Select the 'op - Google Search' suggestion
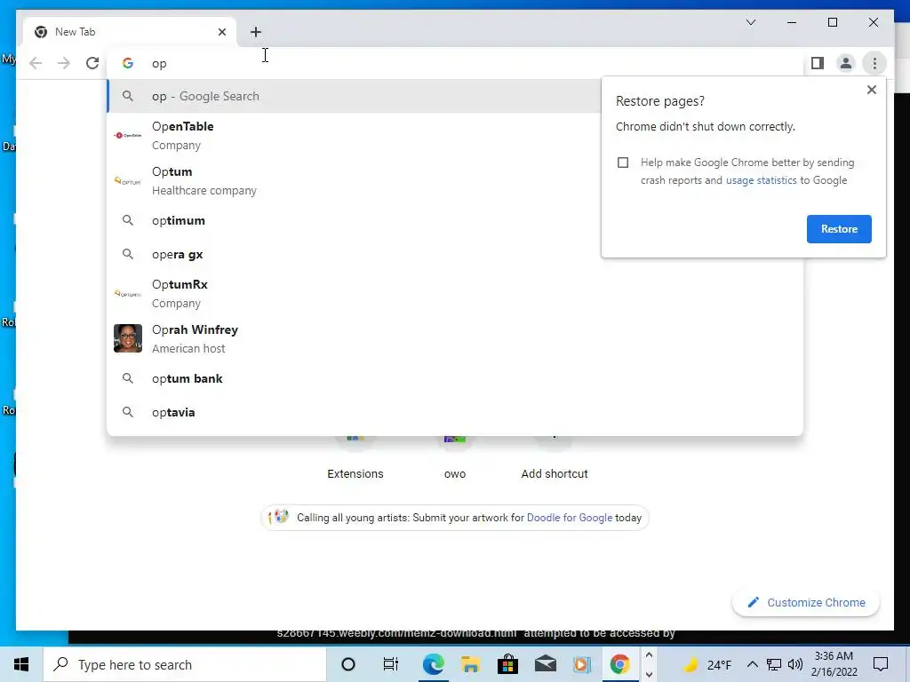 tap(354, 96)
